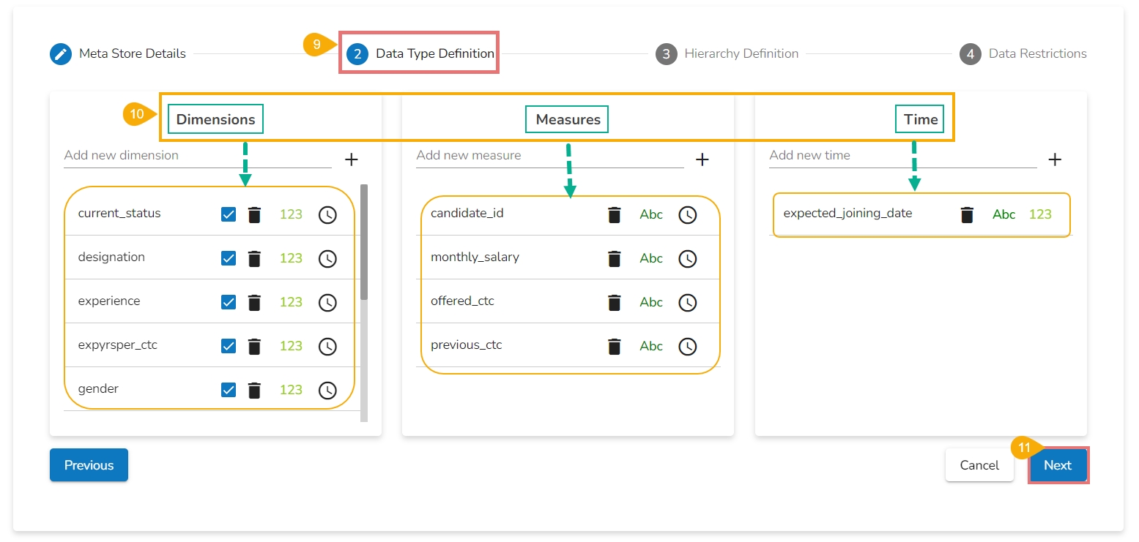Image resolution: width=1139 pixels, height=542 pixels.
Task: Uncheck the current_status checkbox
Action: (229, 214)
